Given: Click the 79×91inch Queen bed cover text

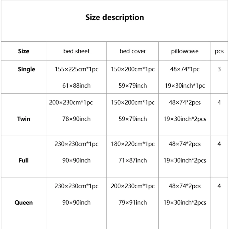Looking at the screenshot, I should tap(133, 202).
